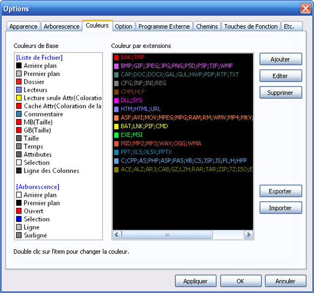This screenshot has height=293, width=314.
Task: Select the CFG;INF;INI;REG row
Action: (x=183, y=83)
